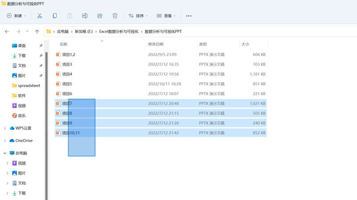Click the Paste clipboard icon
This screenshot has width=357, height=200.
[70, 16]
